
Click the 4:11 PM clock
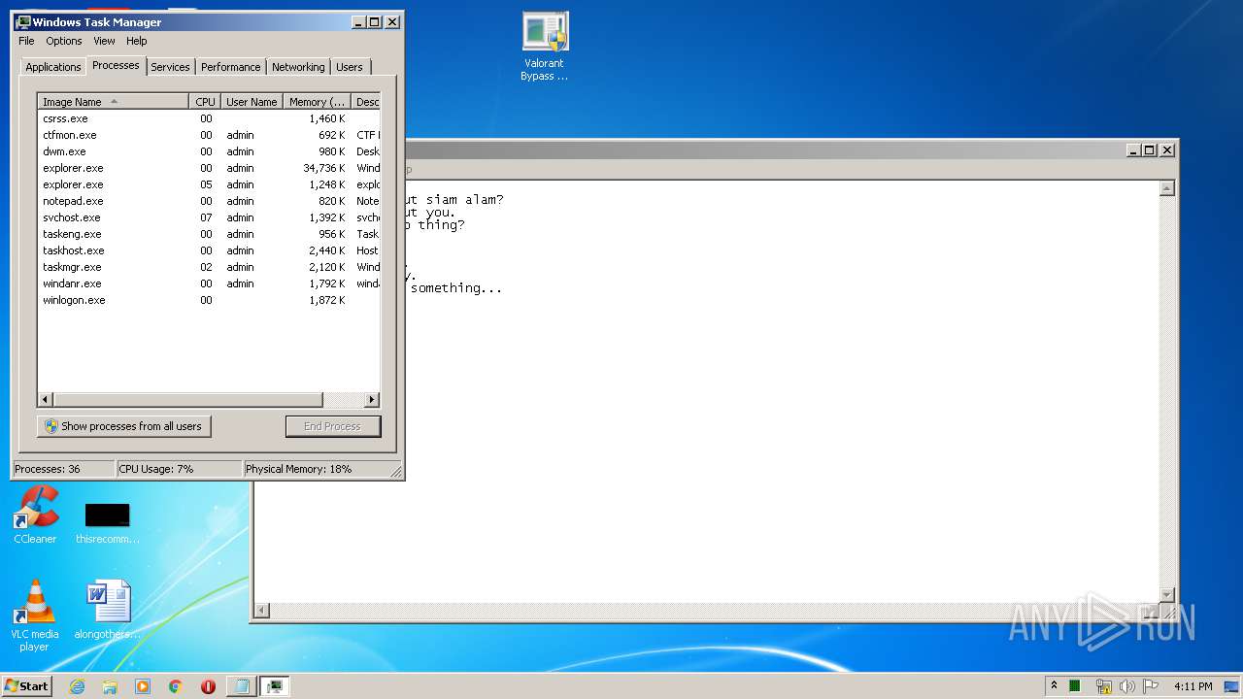[x=1193, y=686]
